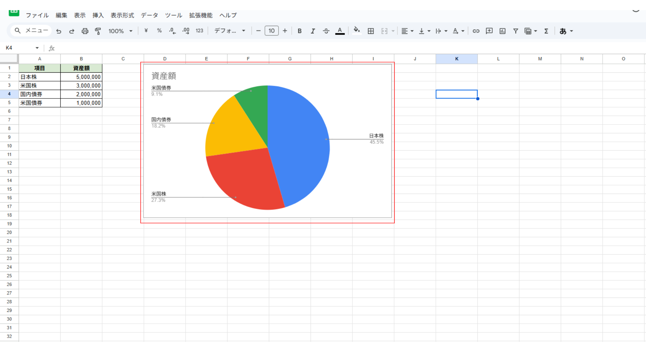
Task: Open the ファイル menu
Action: coord(37,15)
